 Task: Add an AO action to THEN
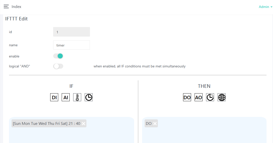[199, 97]
